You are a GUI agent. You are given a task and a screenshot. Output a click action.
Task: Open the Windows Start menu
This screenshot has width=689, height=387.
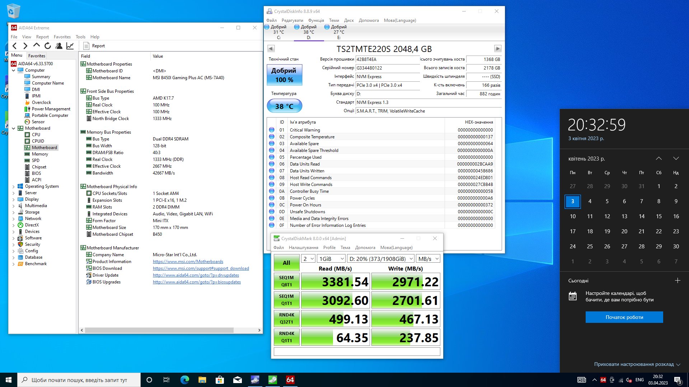coord(9,380)
